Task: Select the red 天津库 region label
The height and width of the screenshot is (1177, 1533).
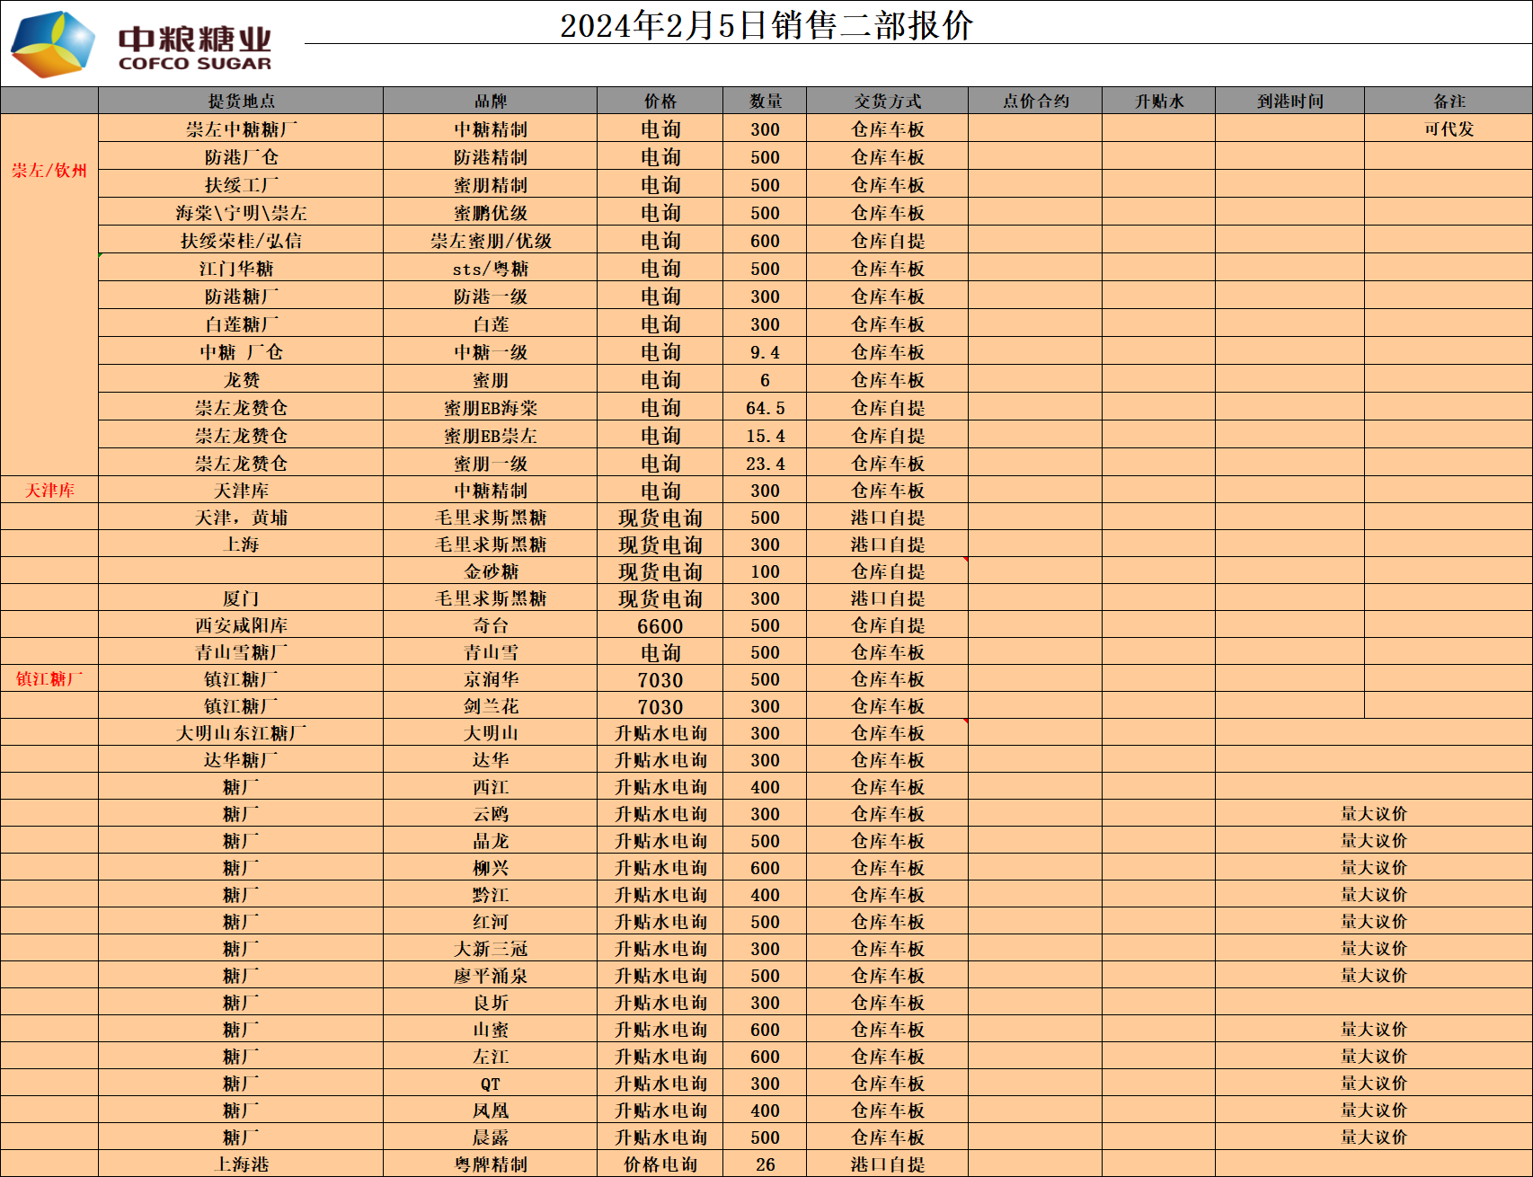Action: click(49, 491)
